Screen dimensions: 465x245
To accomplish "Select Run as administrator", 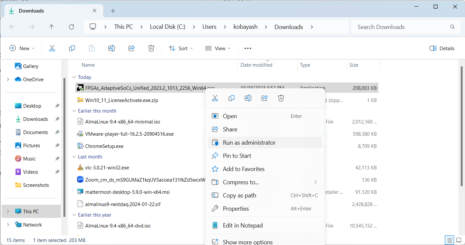I will click(249, 143).
